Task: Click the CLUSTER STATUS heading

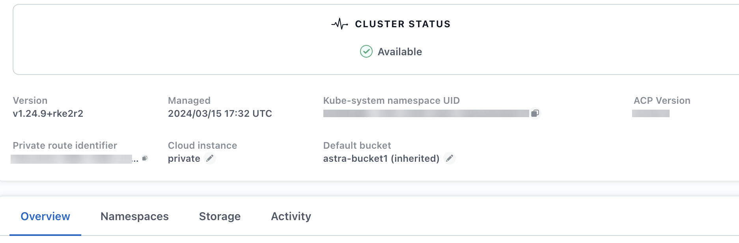Action: (x=403, y=24)
